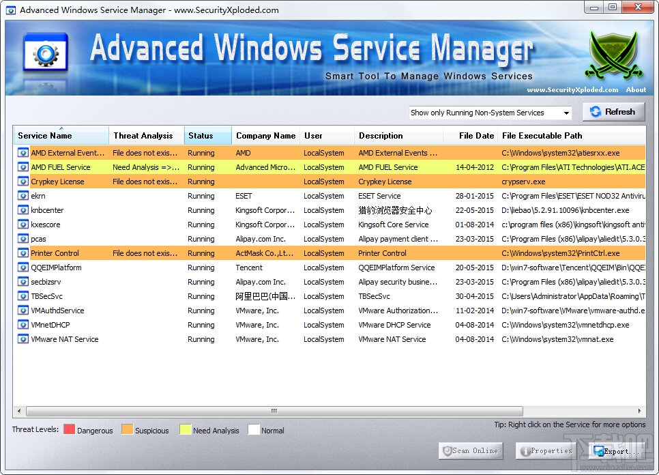The image size is (659, 475).
Task: Select 'Kingsoft Core Service' description cell
Action: tap(394, 225)
